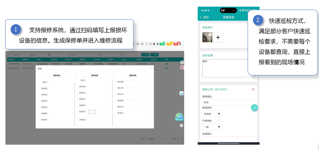Click the teal 查询 search button

coord(146,55)
